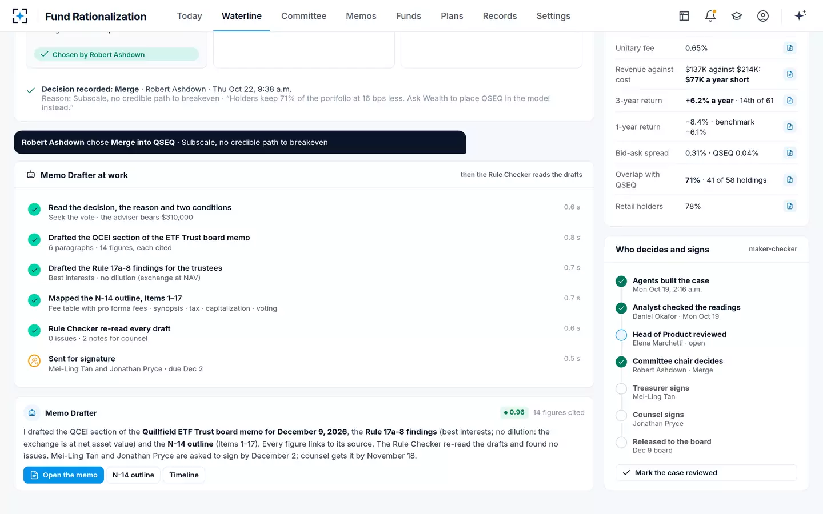Open source document for Bid-ask spread
Screen dimensions: 823x514
point(790,153)
